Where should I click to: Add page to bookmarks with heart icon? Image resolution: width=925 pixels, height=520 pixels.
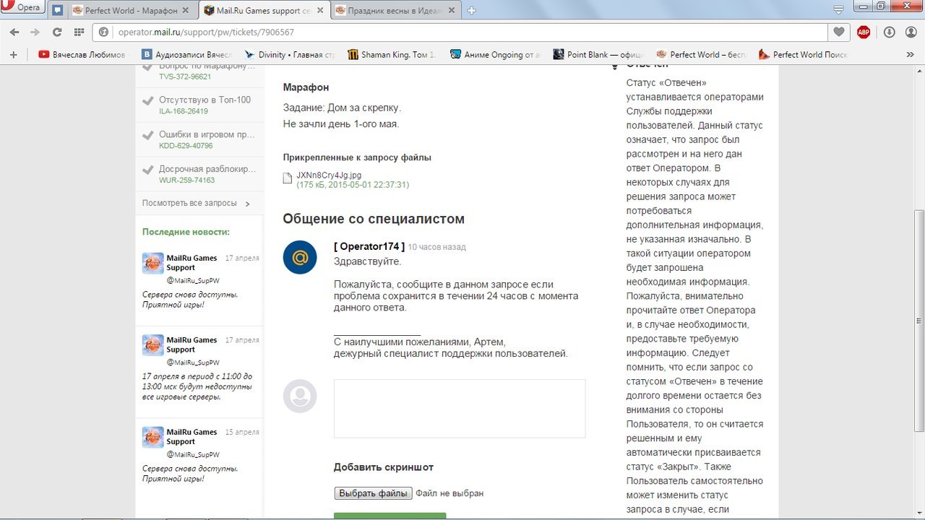tap(838, 32)
